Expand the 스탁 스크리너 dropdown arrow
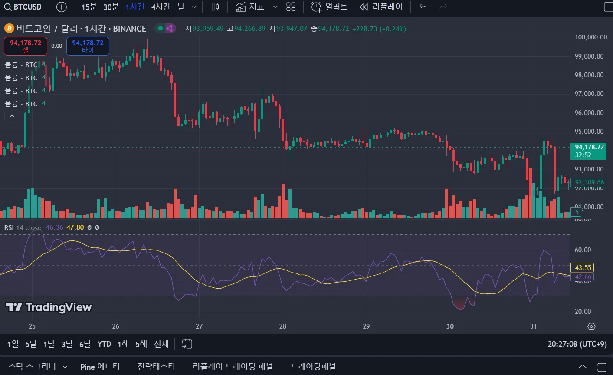The height and width of the screenshot is (375, 613). pos(65,367)
